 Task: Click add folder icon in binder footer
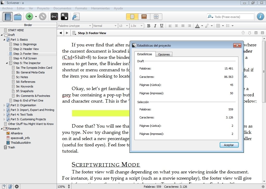[x=10, y=186]
